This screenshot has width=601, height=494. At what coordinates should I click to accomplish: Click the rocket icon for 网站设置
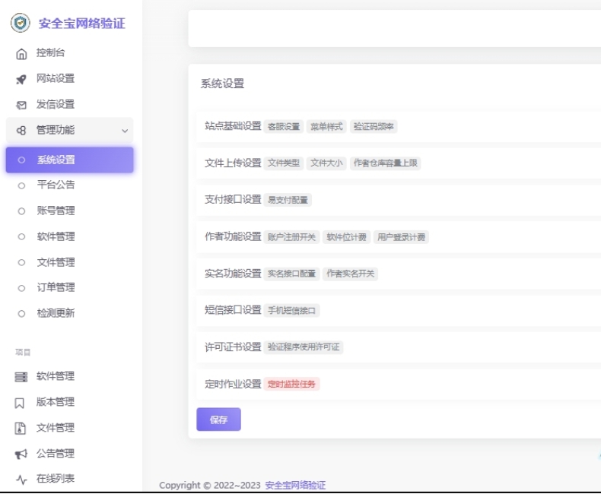(x=21, y=79)
